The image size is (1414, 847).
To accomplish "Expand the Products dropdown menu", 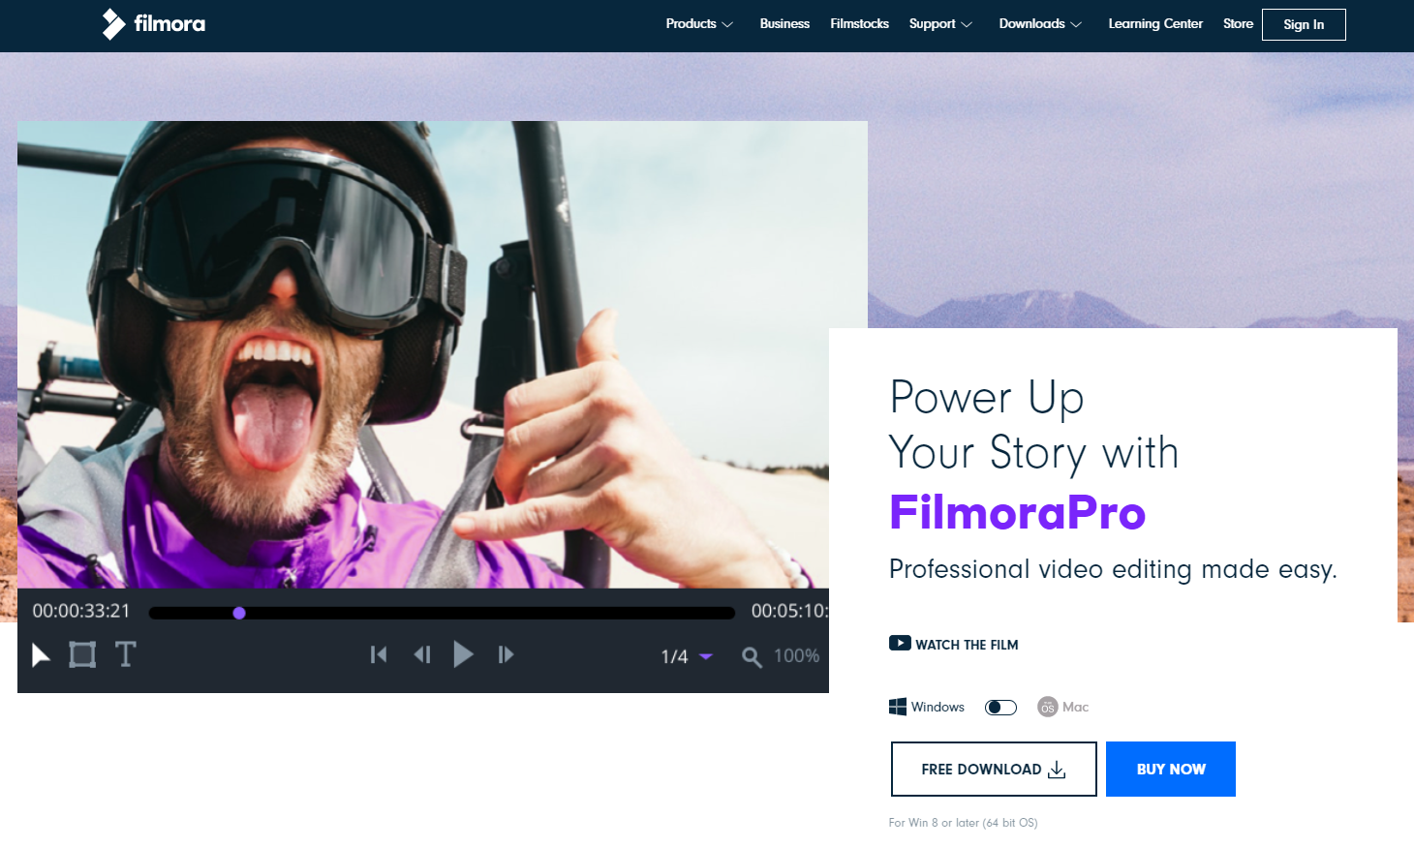I will click(699, 24).
